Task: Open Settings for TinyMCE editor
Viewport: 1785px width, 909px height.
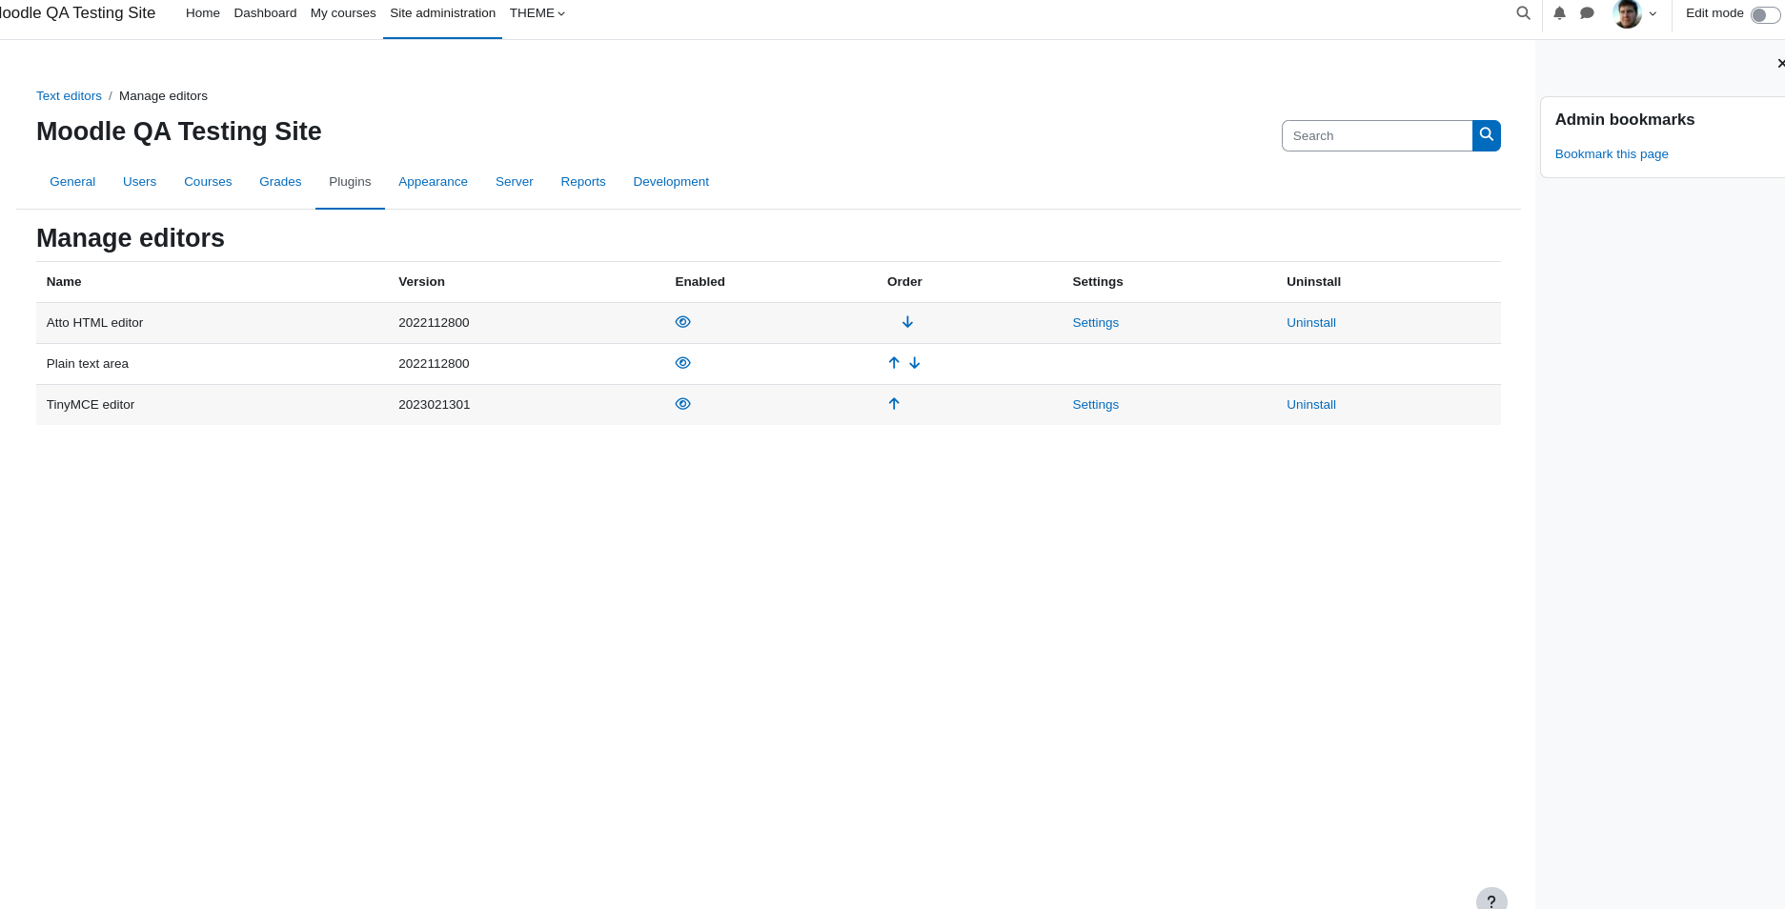Action: coord(1095,405)
